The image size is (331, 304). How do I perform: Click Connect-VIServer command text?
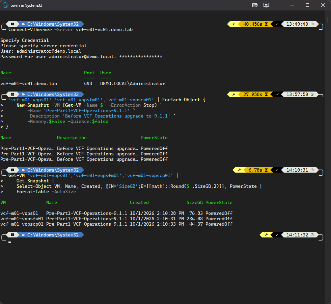click(30, 30)
